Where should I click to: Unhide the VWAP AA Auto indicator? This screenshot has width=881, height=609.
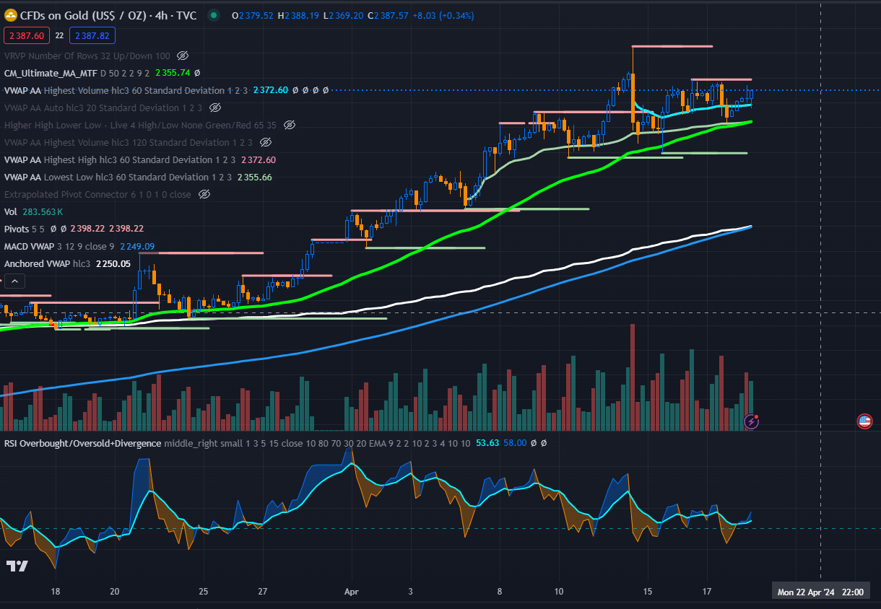[214, 108]
